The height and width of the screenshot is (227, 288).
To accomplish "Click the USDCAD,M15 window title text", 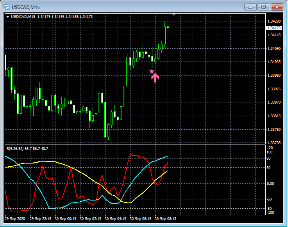I will [x=25, y=7].
